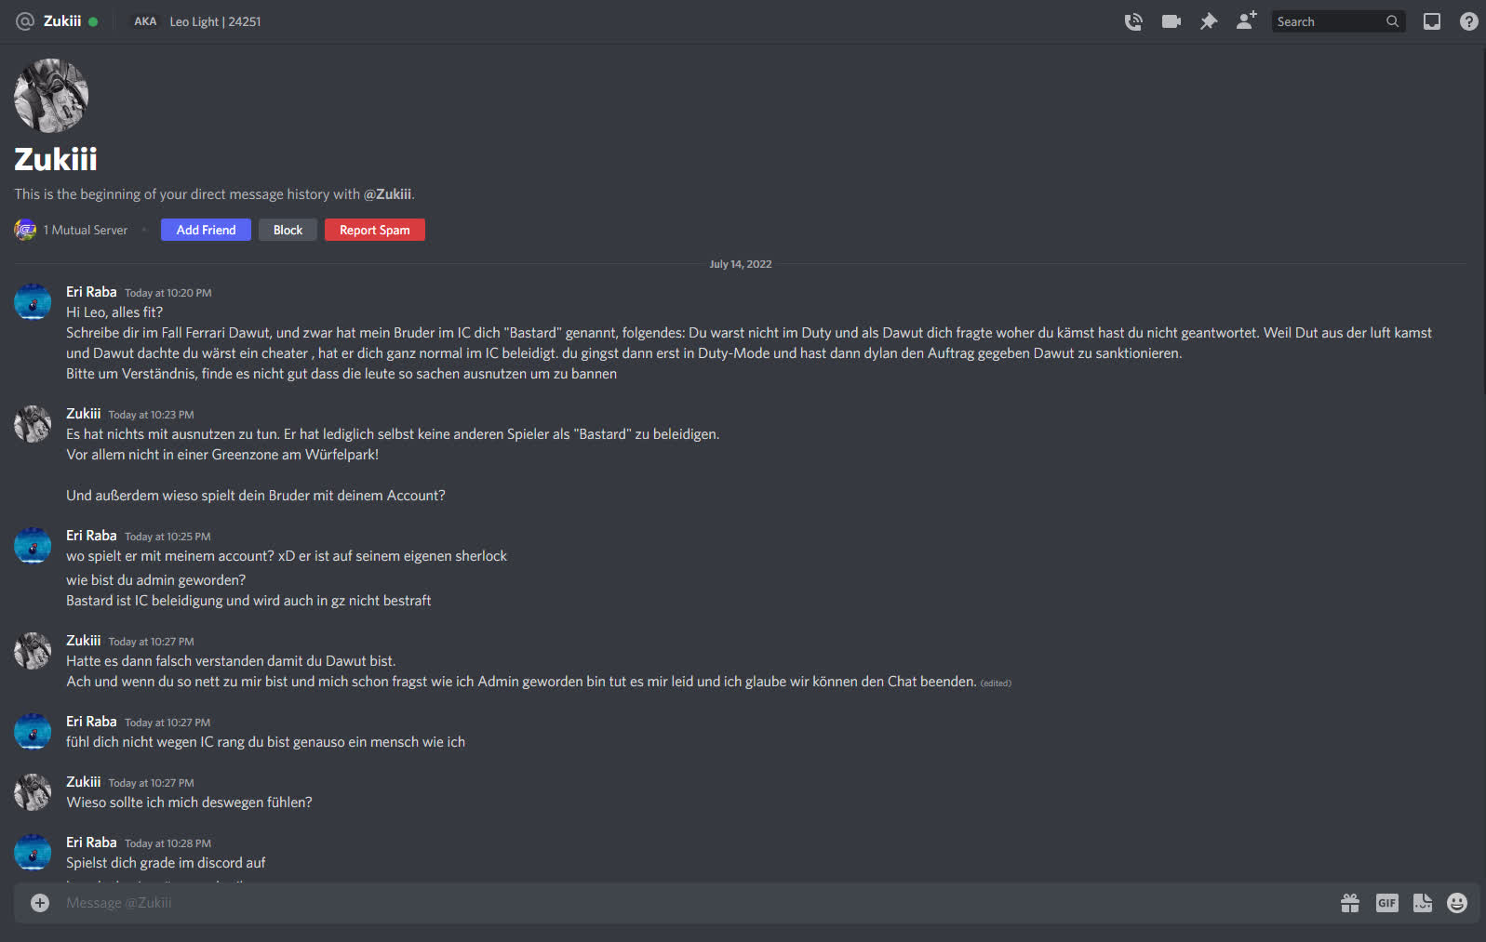Screen dimensions: 1486x942
Task: Click Eri Raba username in first message
Action: (x=91, y=292)
